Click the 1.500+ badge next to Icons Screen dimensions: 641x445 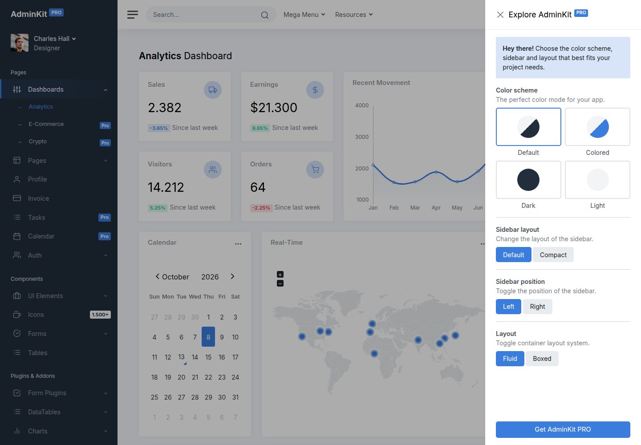tap(100, 315)
